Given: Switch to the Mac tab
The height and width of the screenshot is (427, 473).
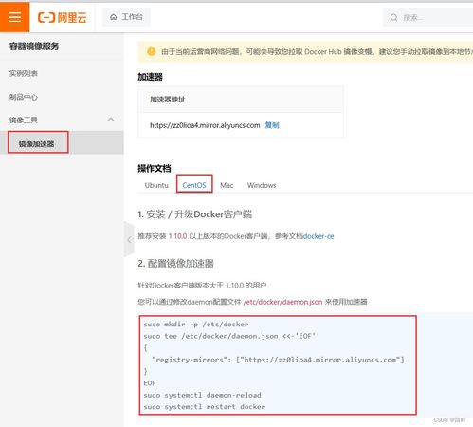Looking at the screenshot, I should tap(227, 185).
